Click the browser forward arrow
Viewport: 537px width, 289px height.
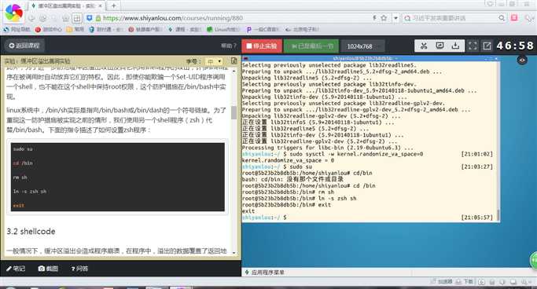click(x=42, y=18)
